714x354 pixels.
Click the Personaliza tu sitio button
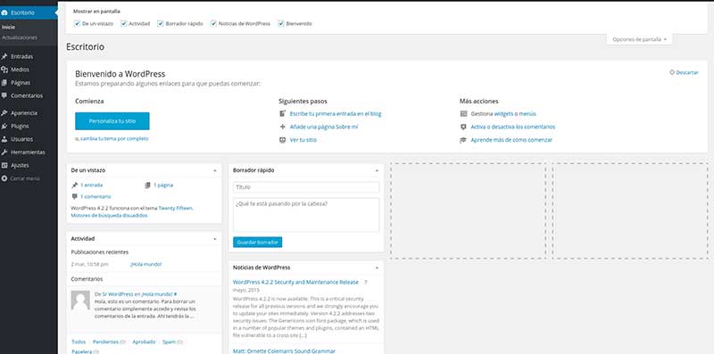[x=112, y=121]
